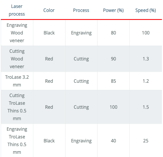Select the "Cutting Wood veneer" row label
Viewport: 163px width, 157px height.
click(x=17, y=59)
